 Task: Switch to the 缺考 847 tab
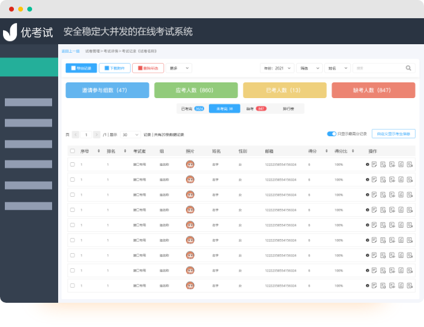click(256, 108)
